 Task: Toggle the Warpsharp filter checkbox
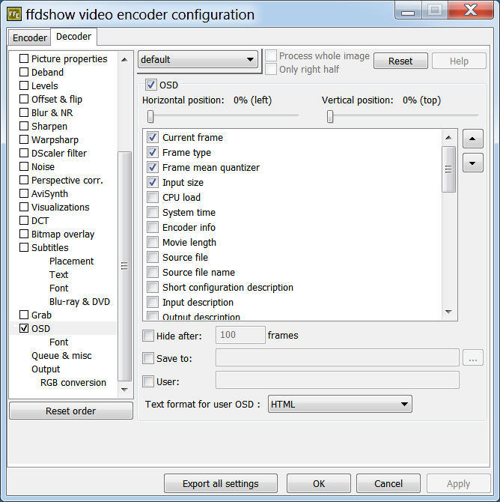tap(24, 139)
